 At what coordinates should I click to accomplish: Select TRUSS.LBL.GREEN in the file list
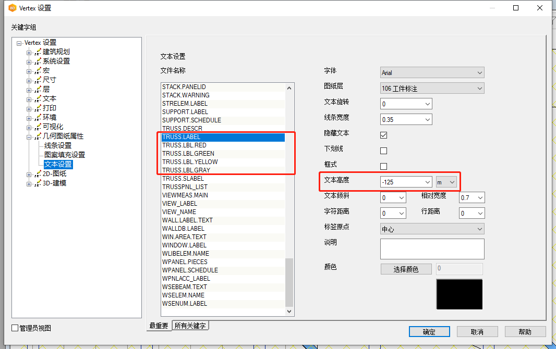click(223, 154)
